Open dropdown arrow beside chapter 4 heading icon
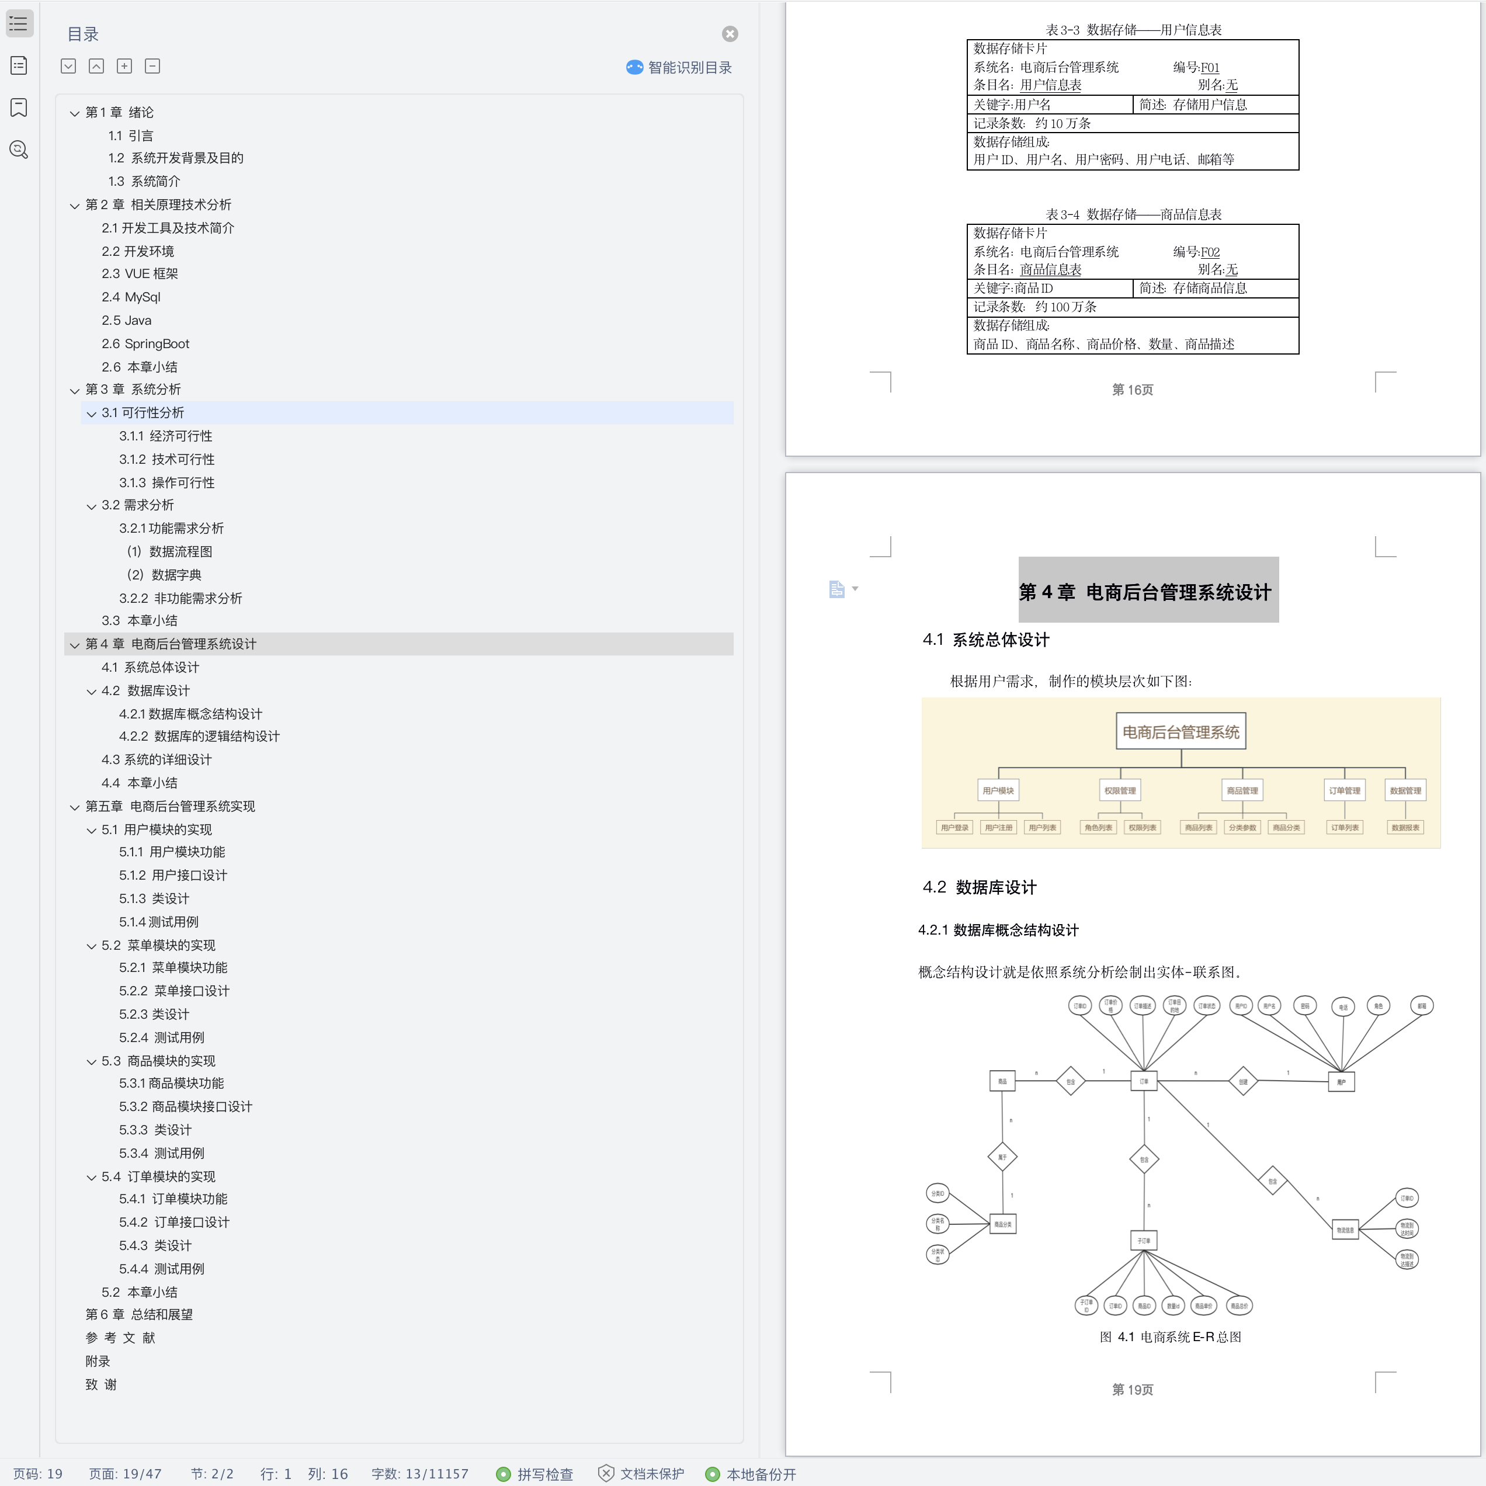Viewport: 1486px width, 1486px height. click(x=855, y=588)
